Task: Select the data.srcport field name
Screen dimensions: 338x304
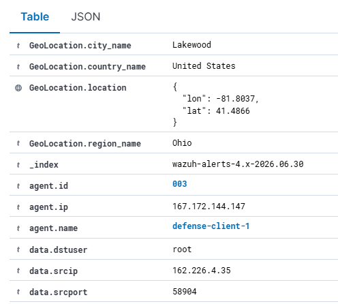Action: click(x=58, y=292)
